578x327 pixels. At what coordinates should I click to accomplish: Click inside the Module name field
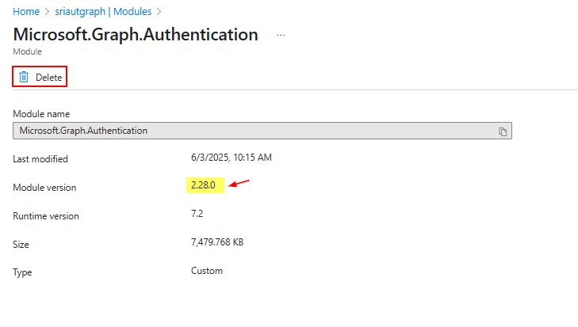(262, 131)
